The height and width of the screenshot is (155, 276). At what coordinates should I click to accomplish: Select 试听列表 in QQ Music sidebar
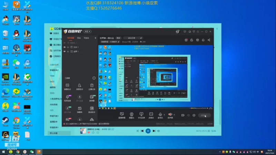tap(56, 51)
